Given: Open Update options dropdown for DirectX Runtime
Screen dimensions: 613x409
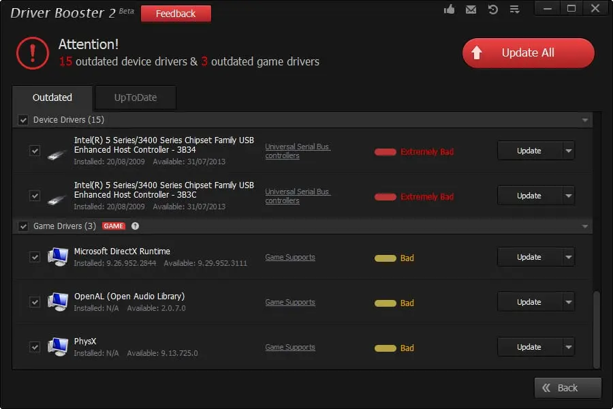Looking at the screenshot, I should pyautogui.click(x=567, y=257).
